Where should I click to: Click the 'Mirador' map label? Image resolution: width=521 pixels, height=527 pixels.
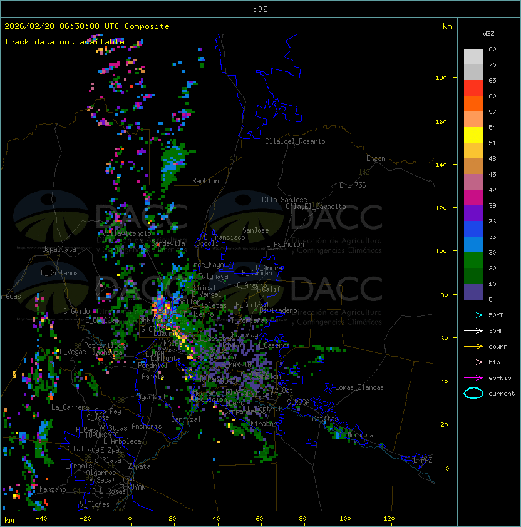tap(264, 424)
